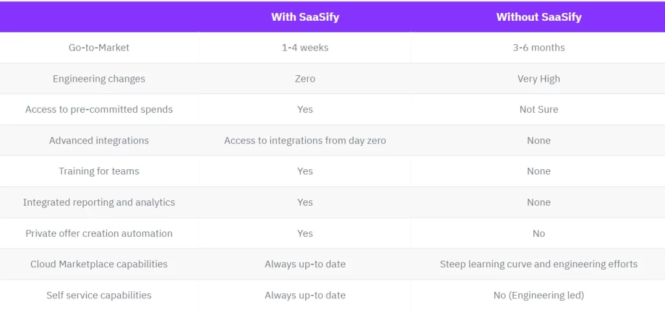Select the "Self service capabilities" row label
Viewport: 665px width, 310px height.
99,295
